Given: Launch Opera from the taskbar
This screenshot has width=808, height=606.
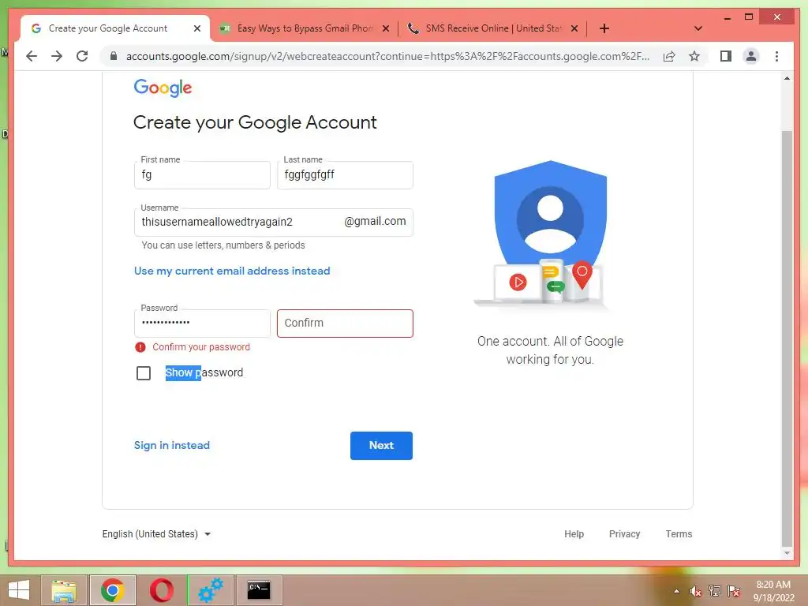Looking at the screenshot, I should [161, 590].
